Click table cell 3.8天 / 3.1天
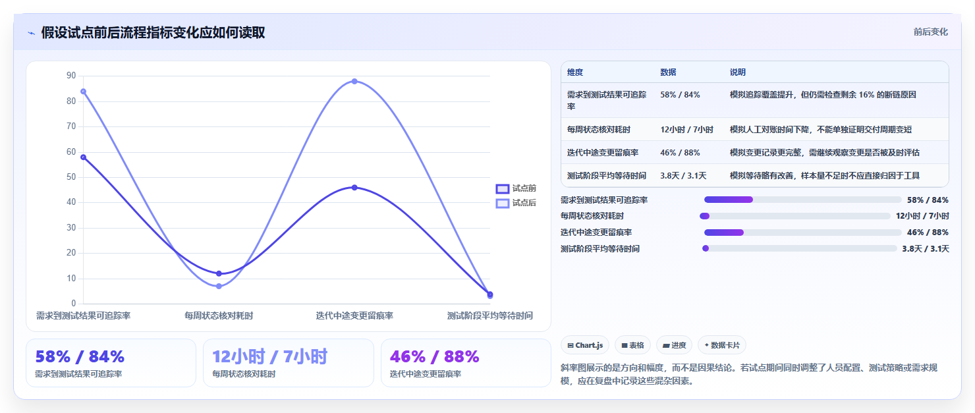 pos(683,176)
